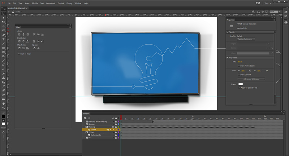Select the Eraser tool

(3, 90)
